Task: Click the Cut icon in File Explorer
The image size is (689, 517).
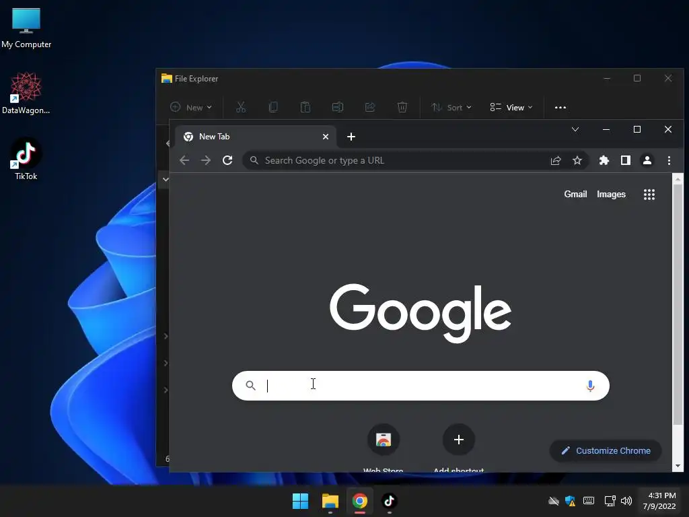Action: [241, 107]
